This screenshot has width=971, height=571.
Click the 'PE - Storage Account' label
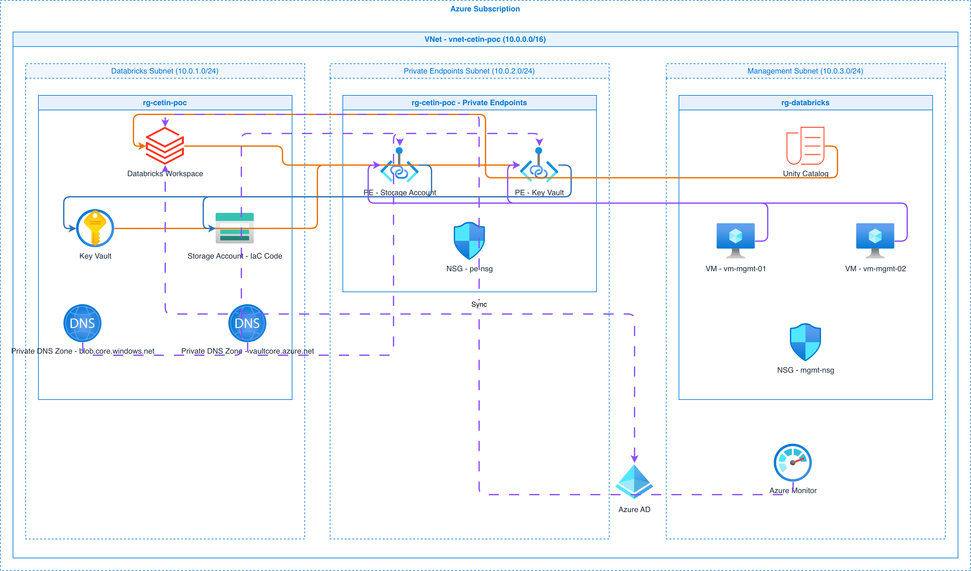[400, 193]
